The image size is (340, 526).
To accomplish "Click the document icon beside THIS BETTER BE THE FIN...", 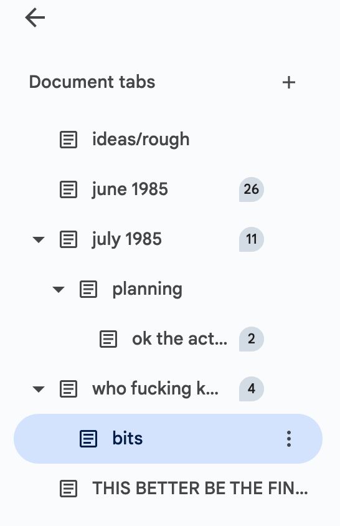I will pyautogui.click(x=68, y=489).
